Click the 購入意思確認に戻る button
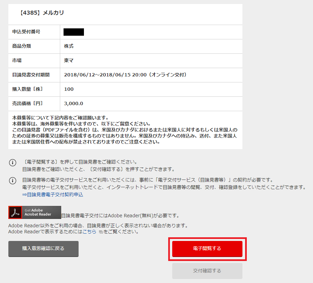The image size is (313, 283). pos(43,249)
